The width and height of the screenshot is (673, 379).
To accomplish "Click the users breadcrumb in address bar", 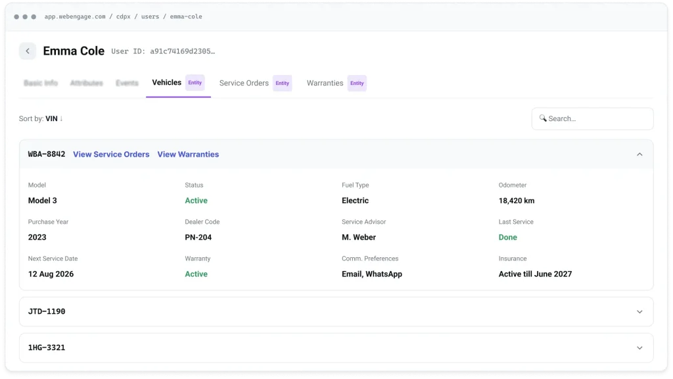I will pyautogui.click(x=151, y=16).
